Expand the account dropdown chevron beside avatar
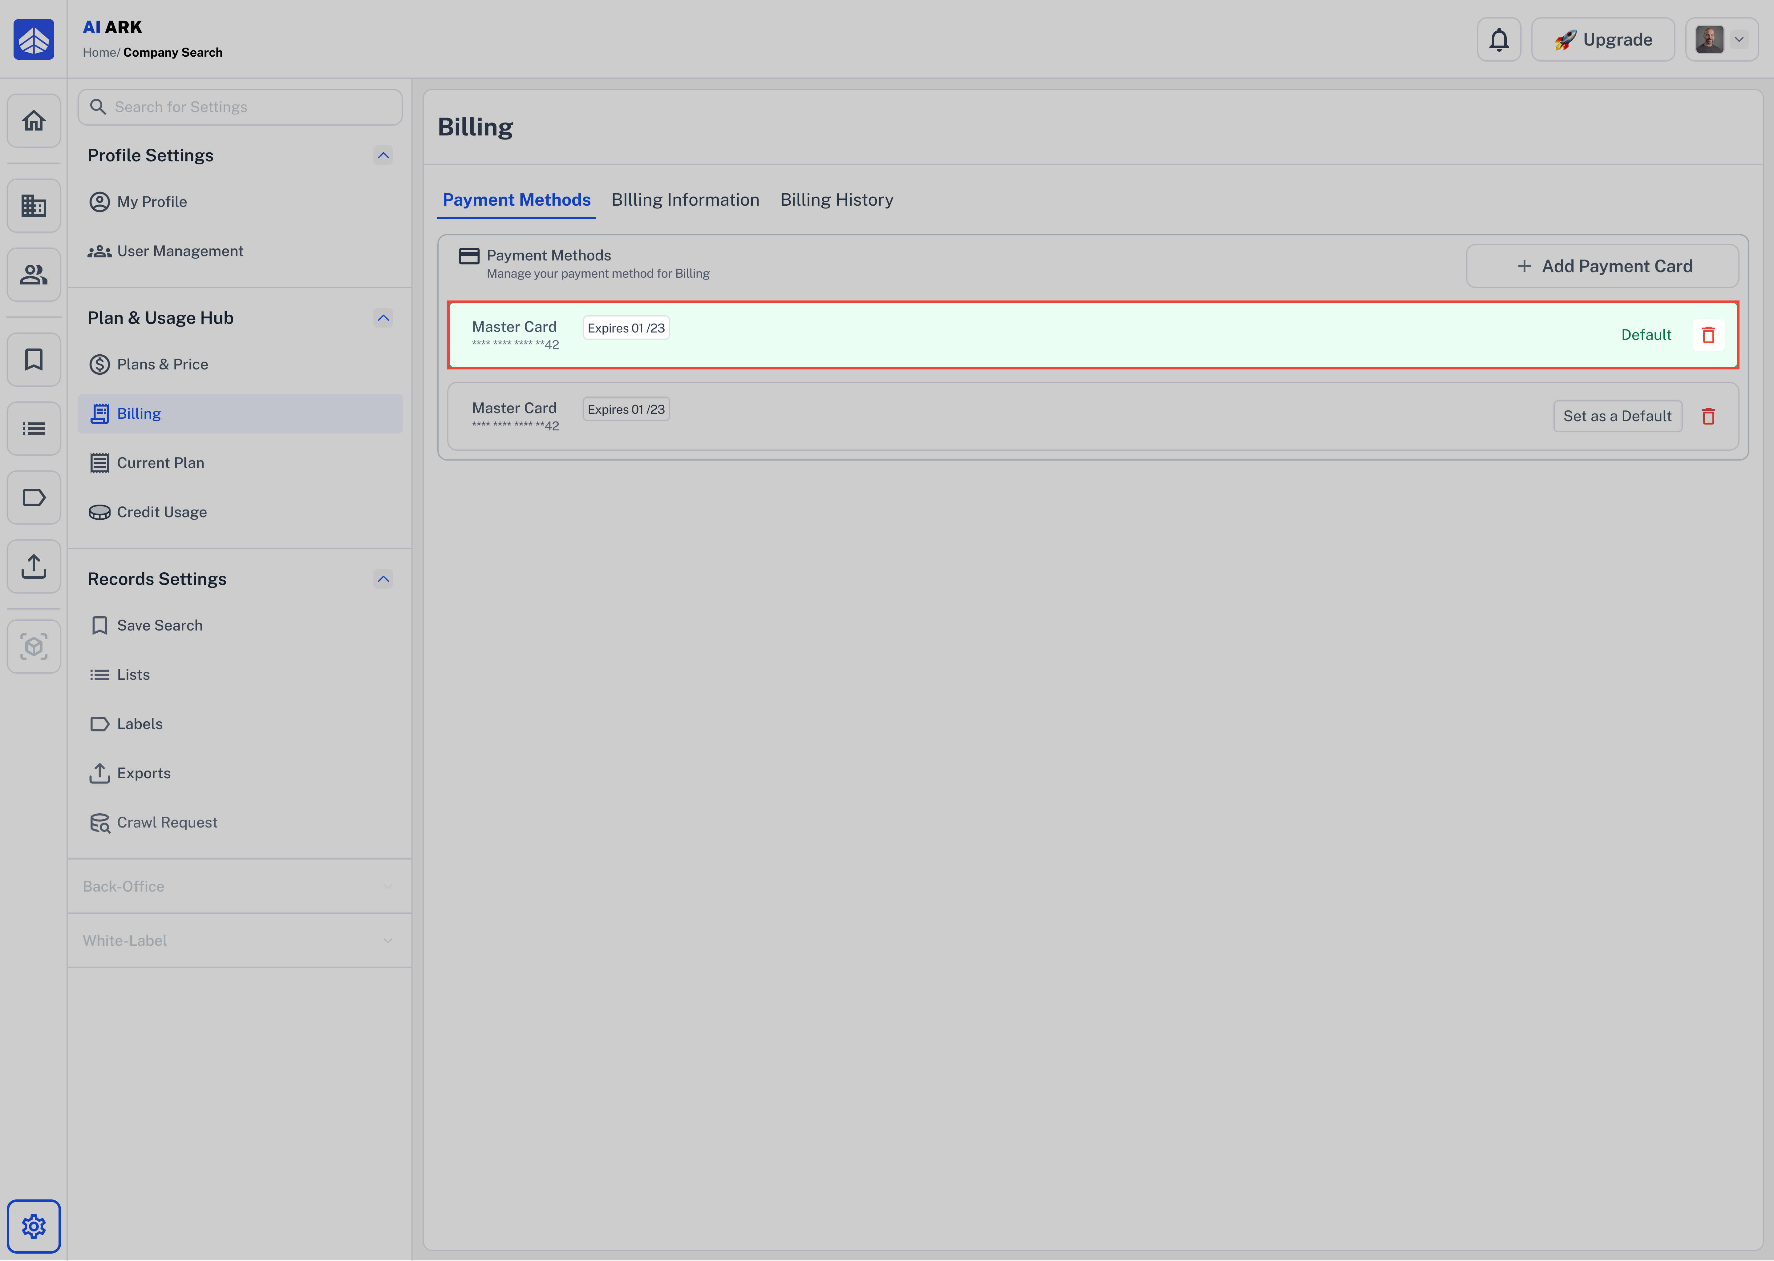Screen dimensions: 1774x1261 1739,40
